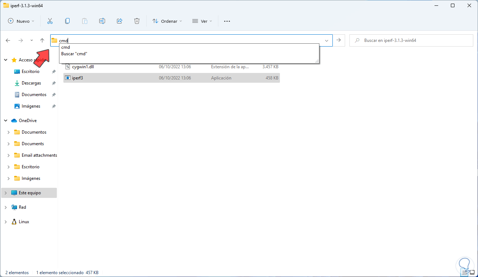
Task: Click the go arrow beside the address bar
Action: pos(339,40)
